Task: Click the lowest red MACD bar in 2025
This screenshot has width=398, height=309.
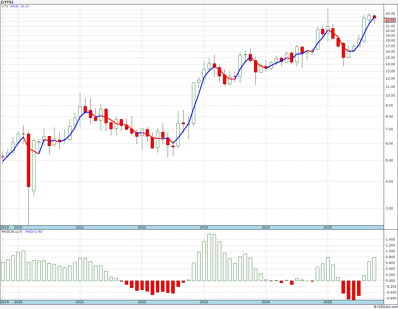Action: [354, 290]
